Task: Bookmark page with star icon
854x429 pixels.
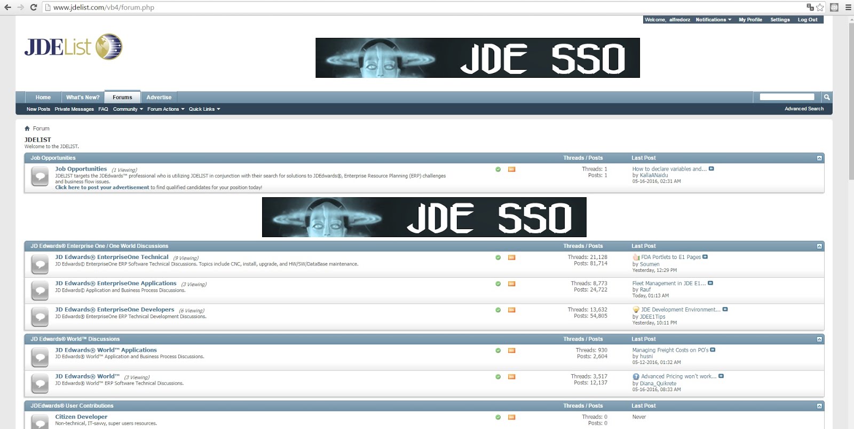Action: (x=820, y=7)
